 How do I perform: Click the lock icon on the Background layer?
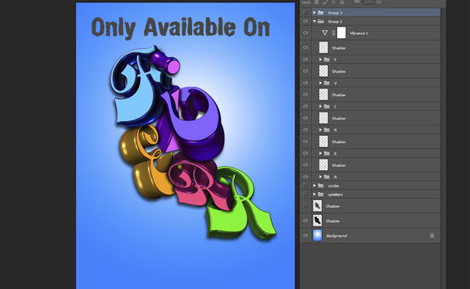click(x=432, y=235)
